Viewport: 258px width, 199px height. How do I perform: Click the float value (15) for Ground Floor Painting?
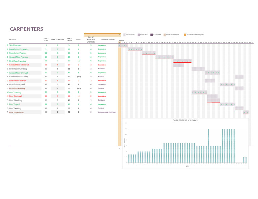79,77
